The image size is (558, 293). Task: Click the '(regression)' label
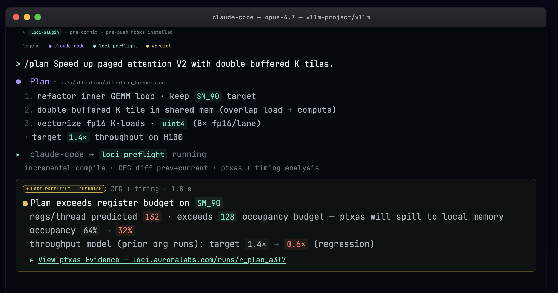(x=344, y=244)
